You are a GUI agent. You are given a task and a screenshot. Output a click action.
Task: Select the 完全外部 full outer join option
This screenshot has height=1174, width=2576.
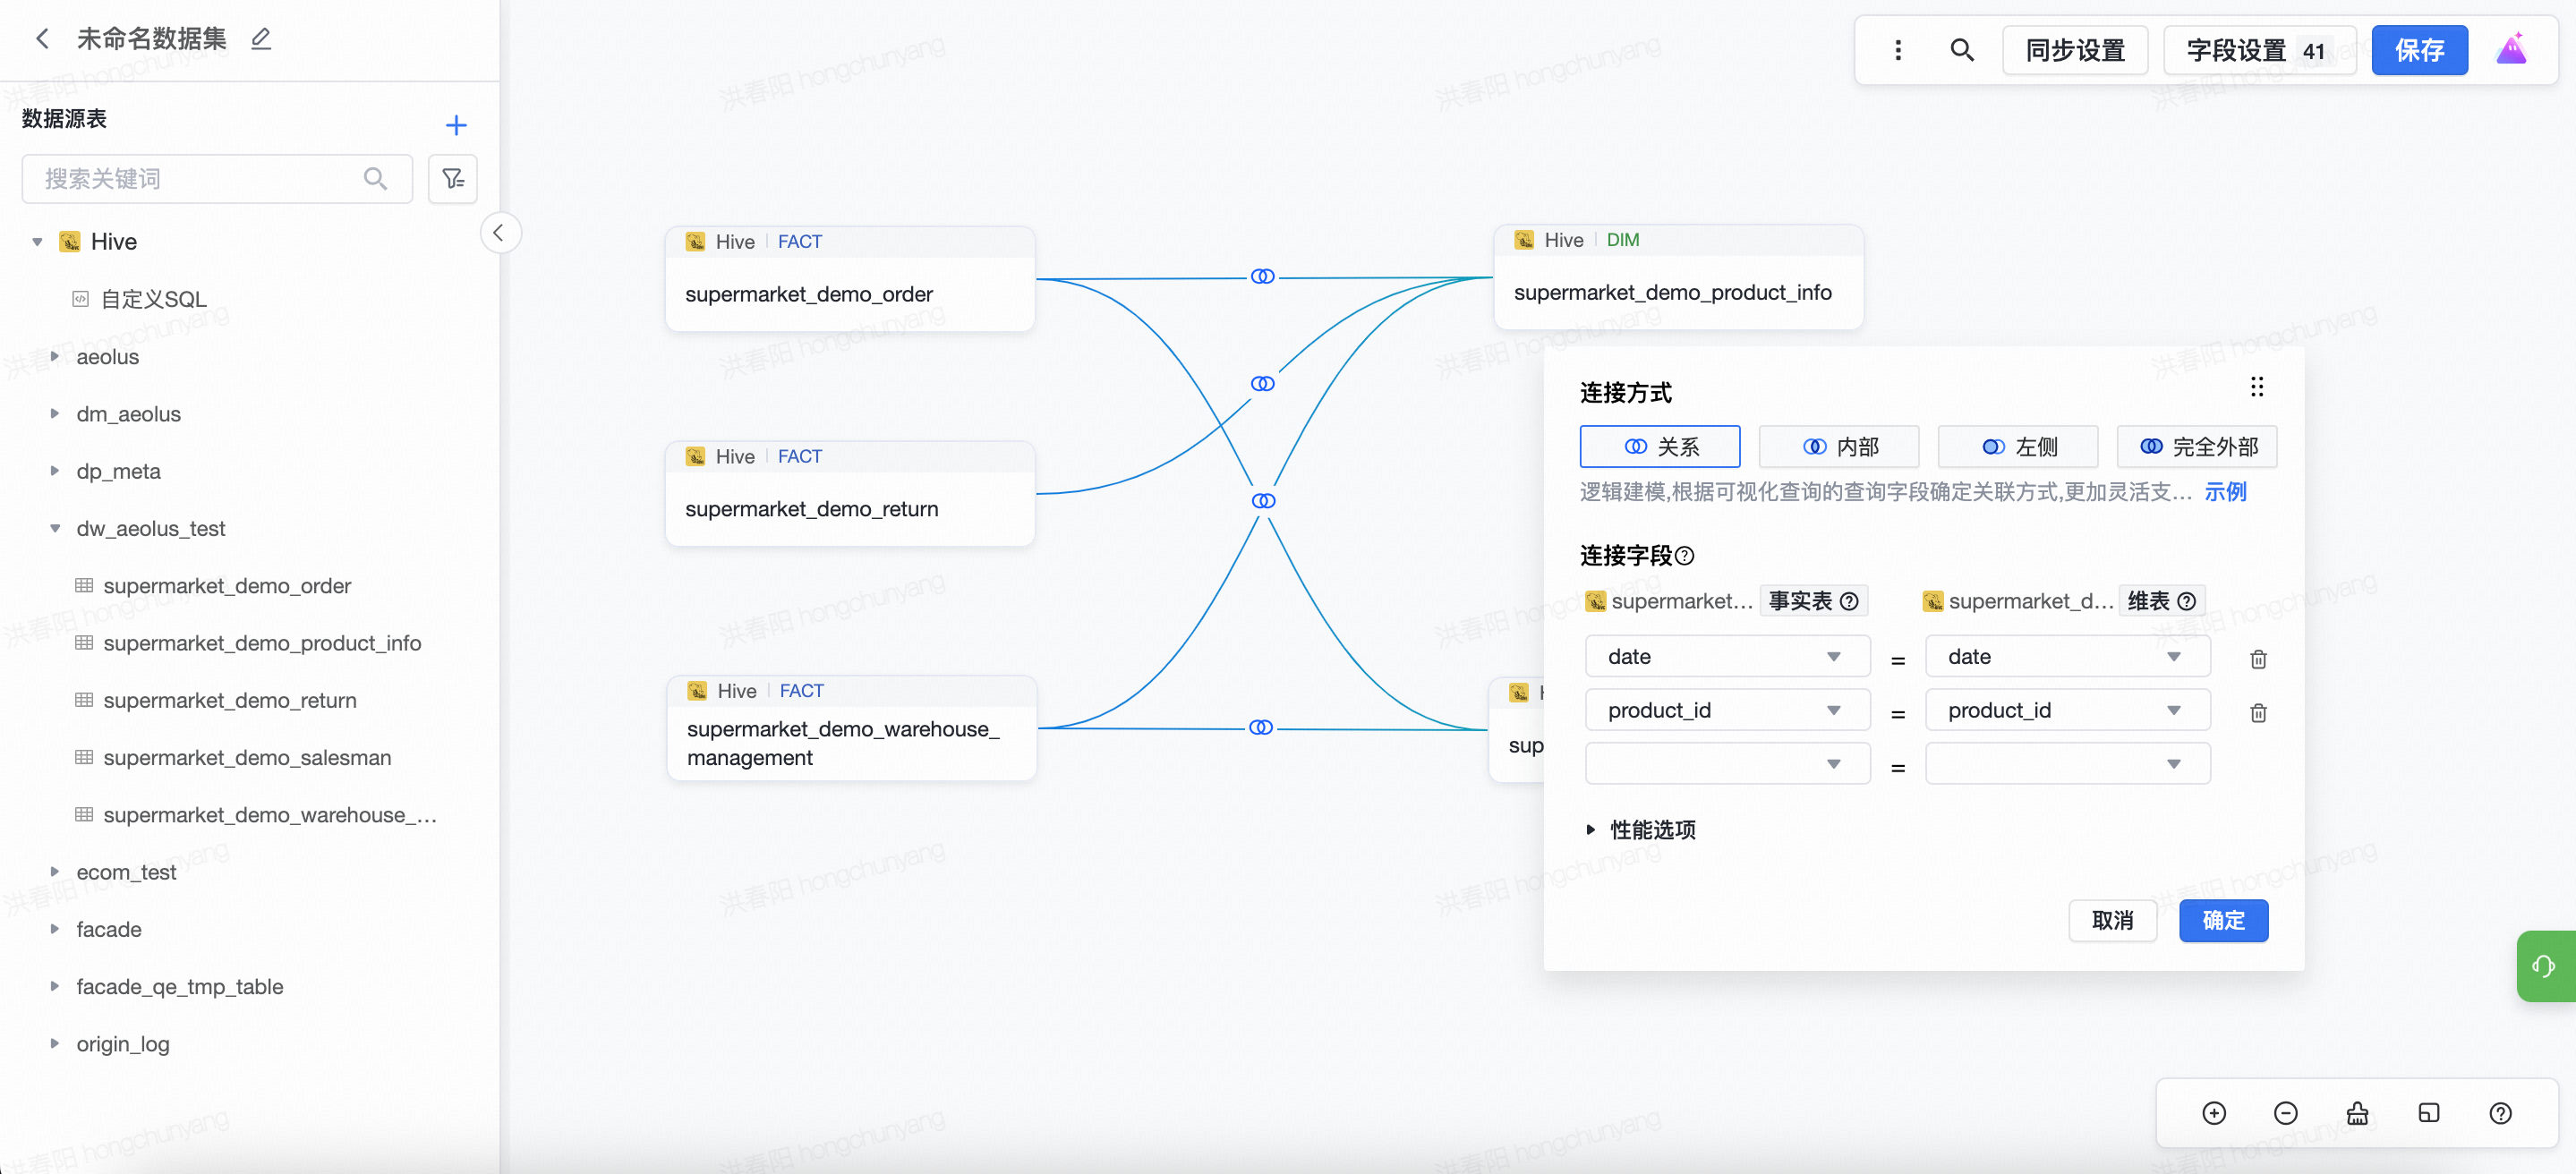pos(2196,446)
